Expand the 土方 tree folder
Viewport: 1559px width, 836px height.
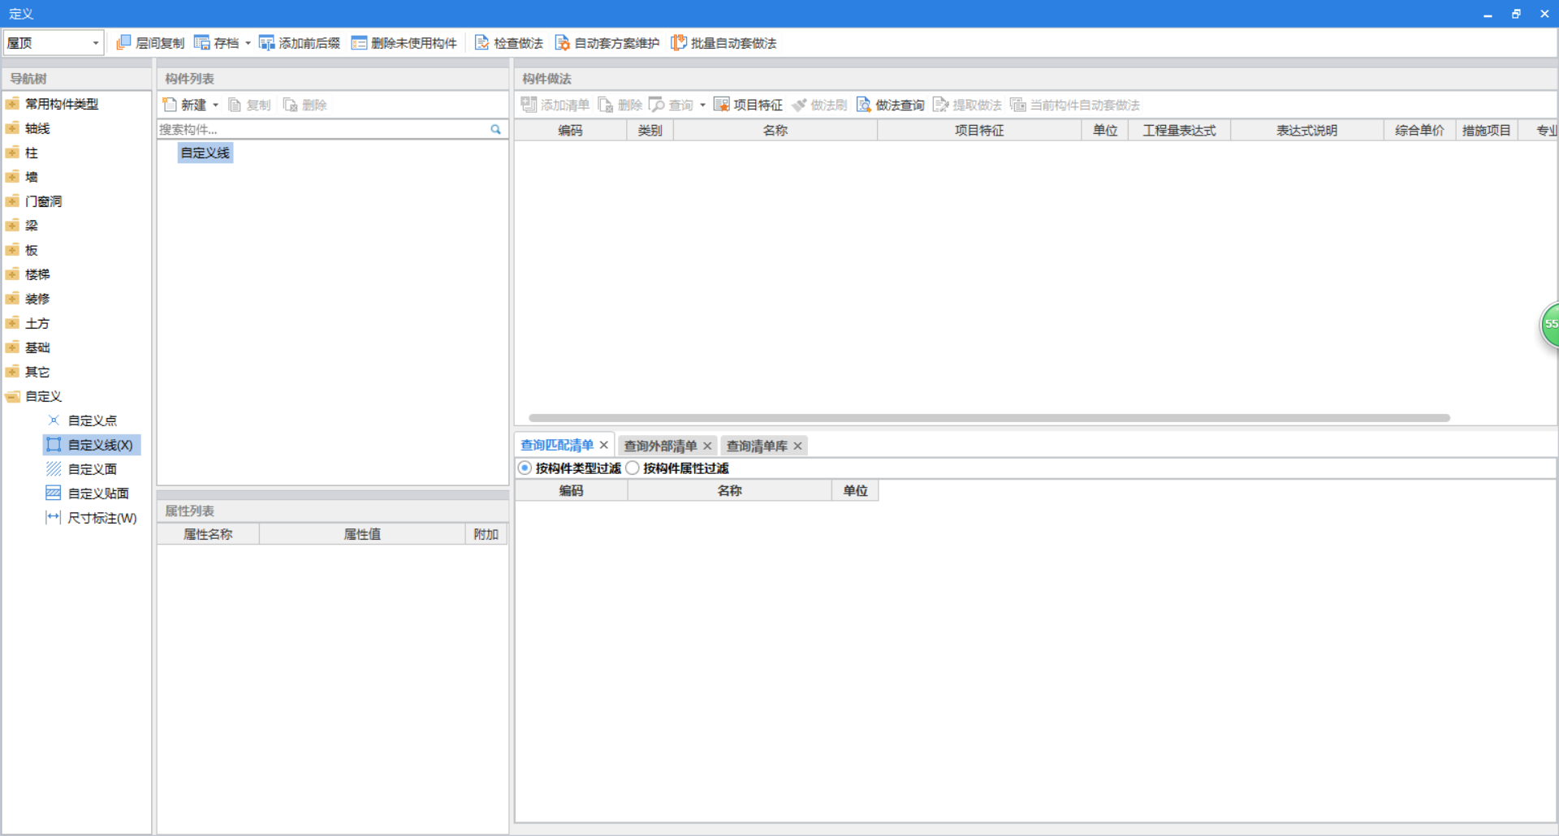(x=12, y=323)
